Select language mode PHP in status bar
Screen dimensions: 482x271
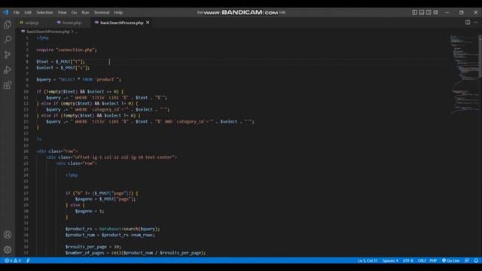pos(433,260)
